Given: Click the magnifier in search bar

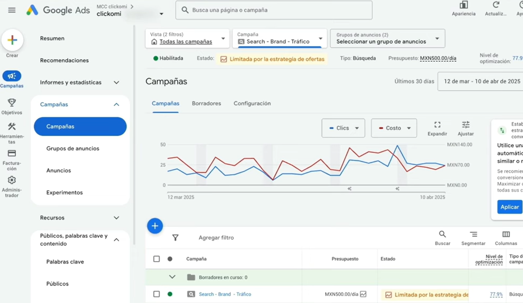Looking at the screenshot, I should (x=185, y=10).
